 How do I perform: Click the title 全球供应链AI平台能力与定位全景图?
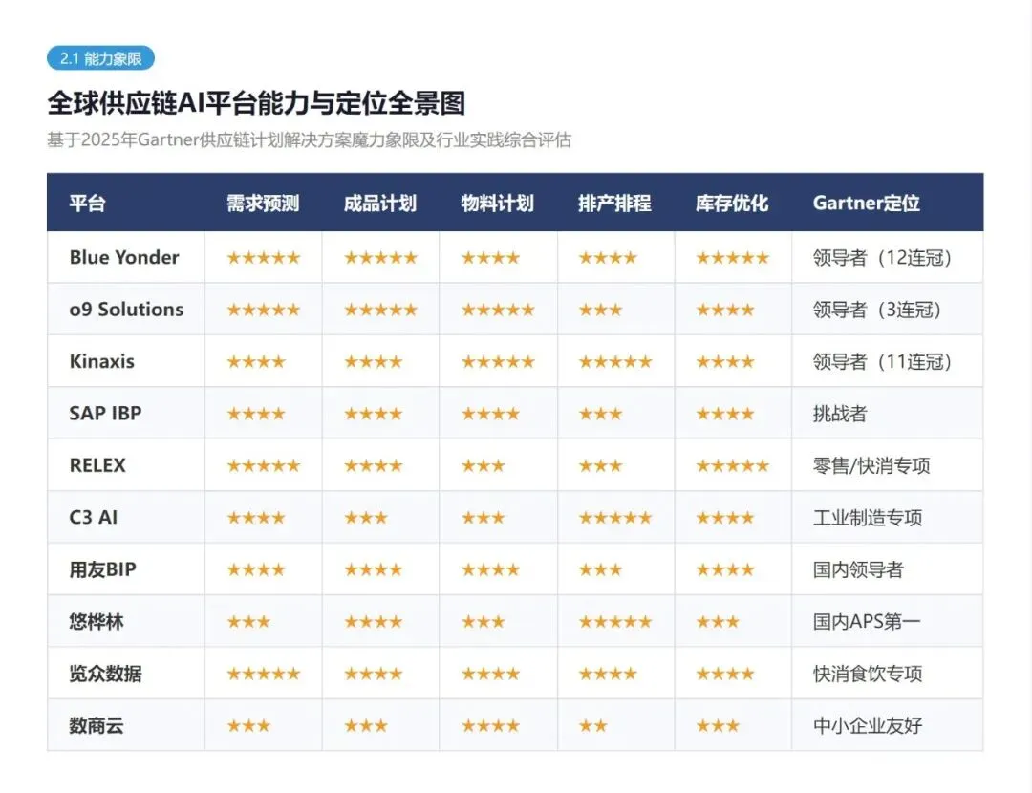257,103
